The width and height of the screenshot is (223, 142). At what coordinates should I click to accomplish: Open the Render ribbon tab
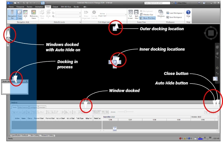click(x=76, y=7)
